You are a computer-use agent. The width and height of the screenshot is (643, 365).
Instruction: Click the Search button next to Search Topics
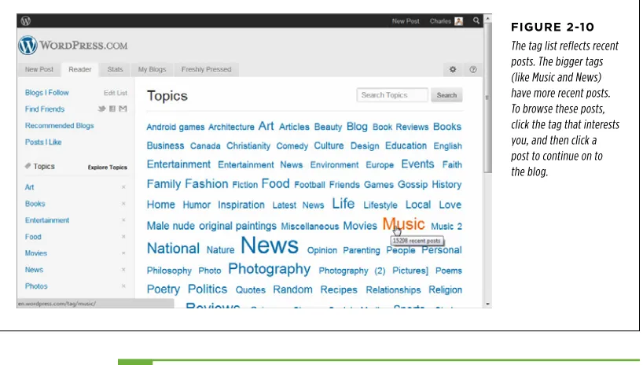click(x=446, y=95)
